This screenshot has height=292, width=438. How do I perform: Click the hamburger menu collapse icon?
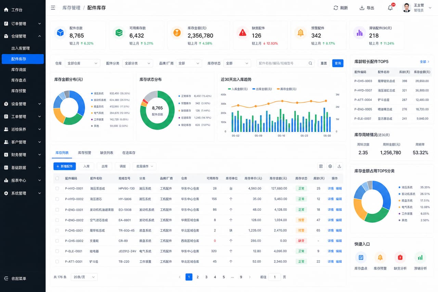point(53,8)
